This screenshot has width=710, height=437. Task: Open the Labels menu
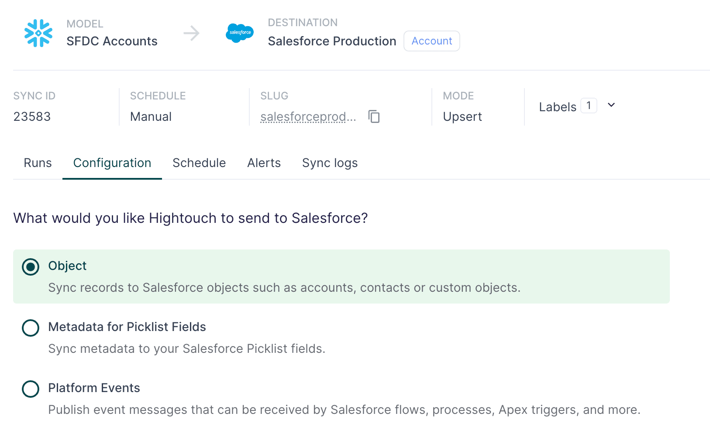[x=558, y=107]
